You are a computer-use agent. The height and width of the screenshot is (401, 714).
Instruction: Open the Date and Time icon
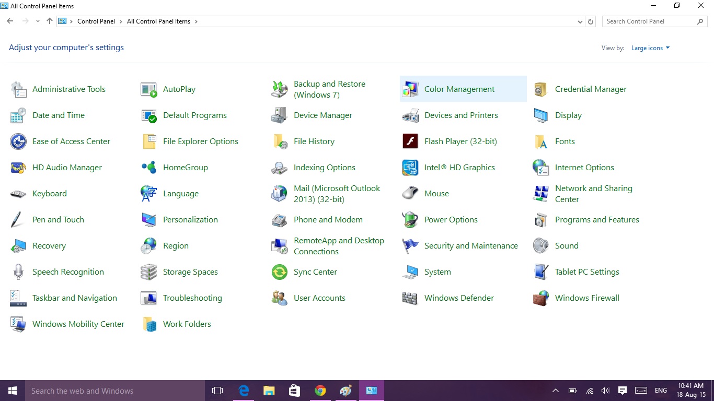pyautogui.click(x=18, y=115)
